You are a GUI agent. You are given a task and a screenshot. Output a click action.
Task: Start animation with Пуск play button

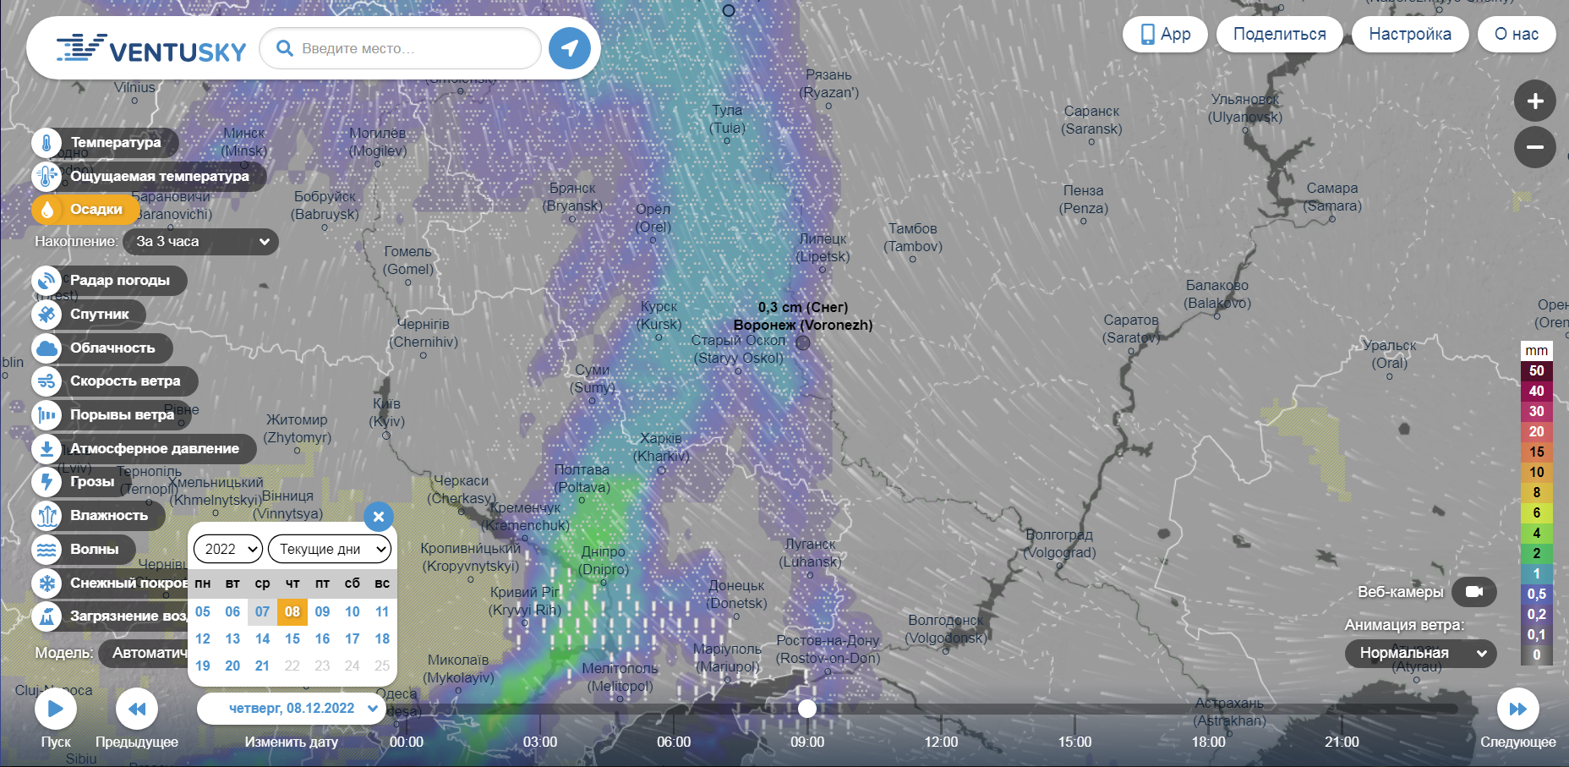click(56, 709)
